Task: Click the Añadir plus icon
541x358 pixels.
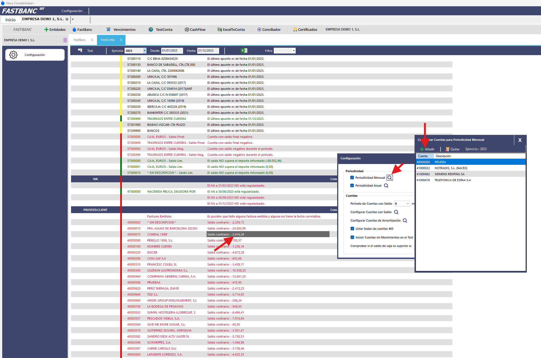Action: (422, 149)
